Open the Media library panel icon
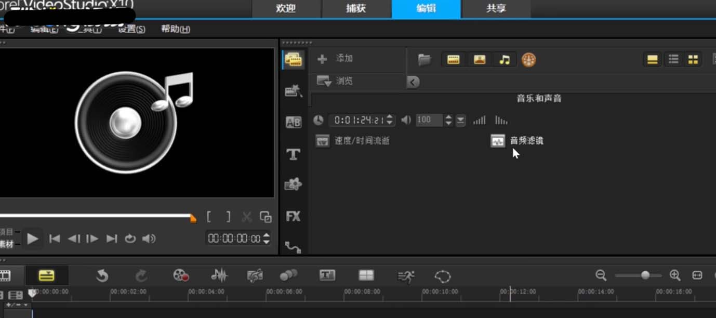The height and width of the screenshot is (318, 716). click(293, 60)
